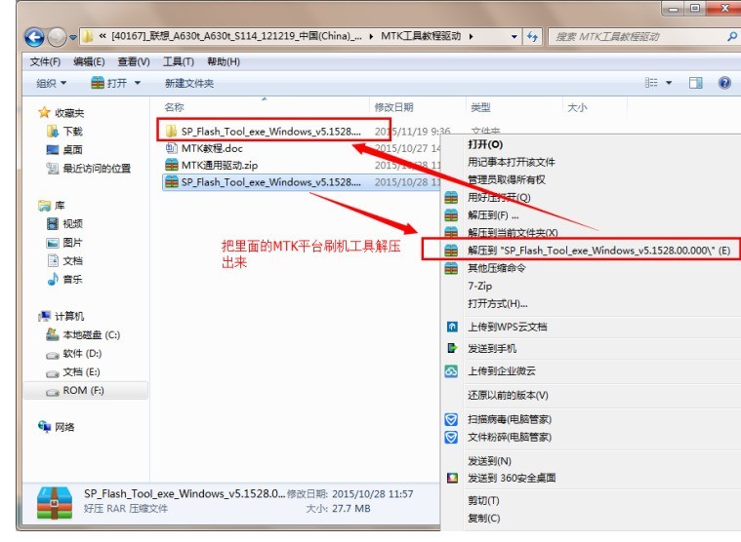Choose 其他压缩命令 in the context menu

point(497,268)
